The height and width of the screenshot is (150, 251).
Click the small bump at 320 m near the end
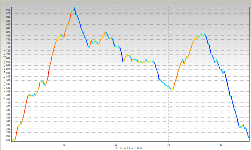pyautogui.click(x=243, y=125)
